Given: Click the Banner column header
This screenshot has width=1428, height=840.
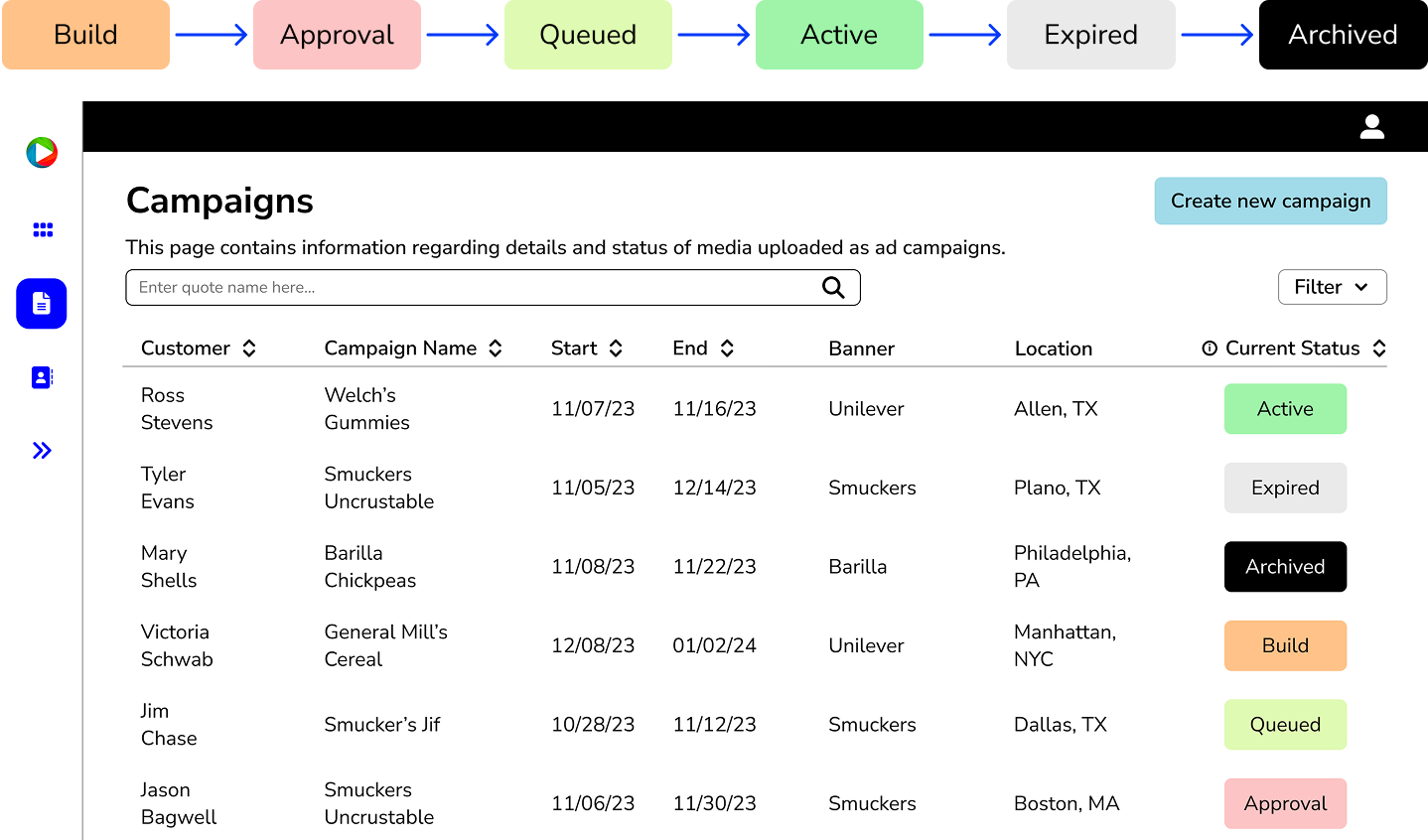Looking at the screenshot, I should 861,349.
